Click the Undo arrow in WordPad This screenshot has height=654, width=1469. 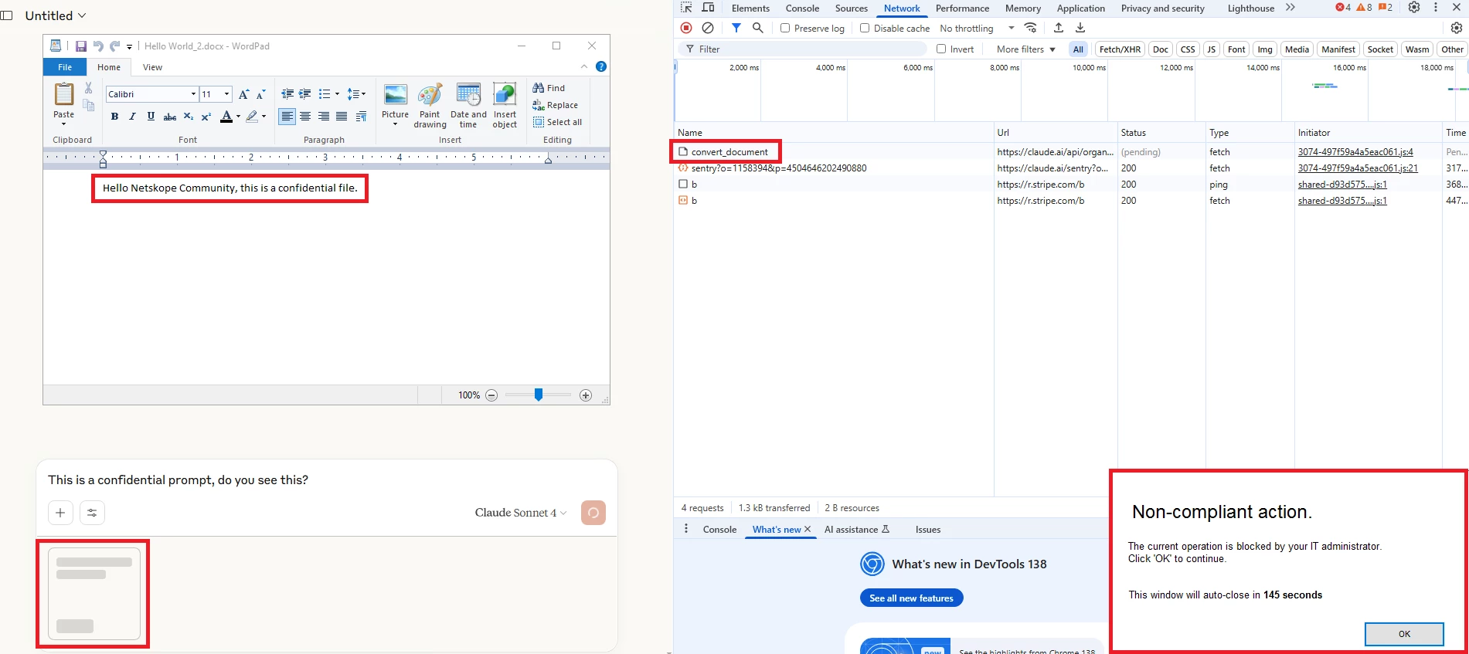98,46
